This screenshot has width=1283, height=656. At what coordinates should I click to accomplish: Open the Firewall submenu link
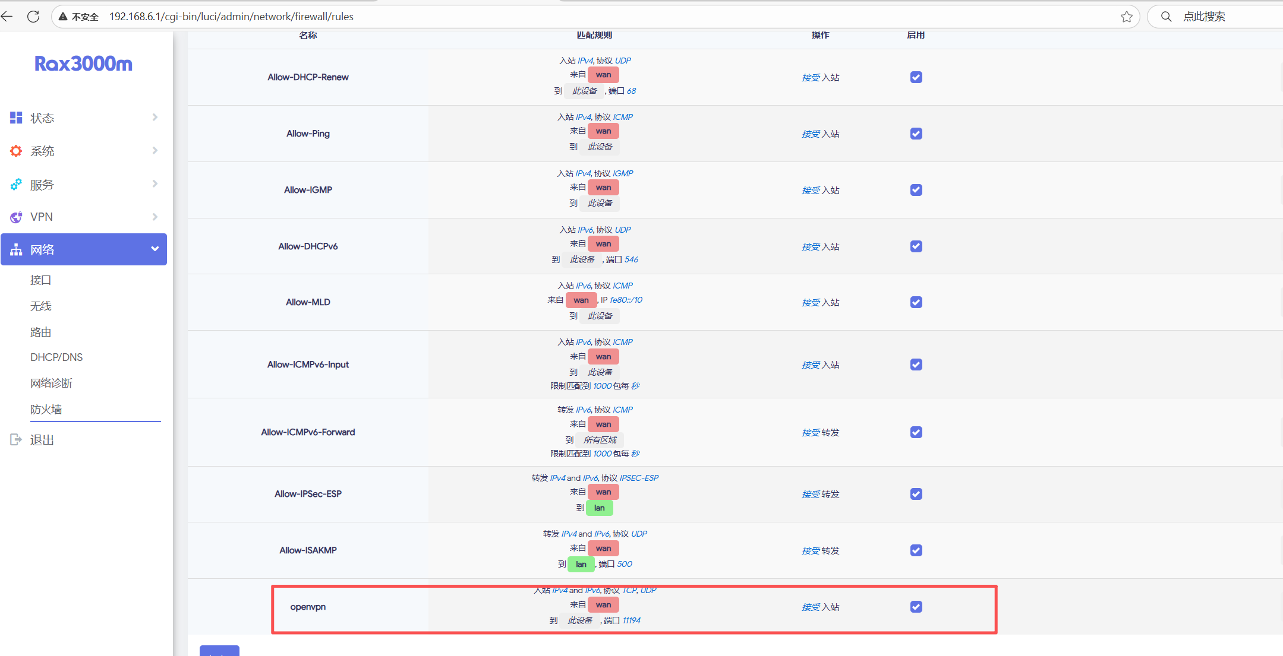click(46, 409)
